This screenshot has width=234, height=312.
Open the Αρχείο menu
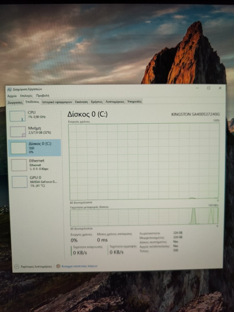(12, 96)
